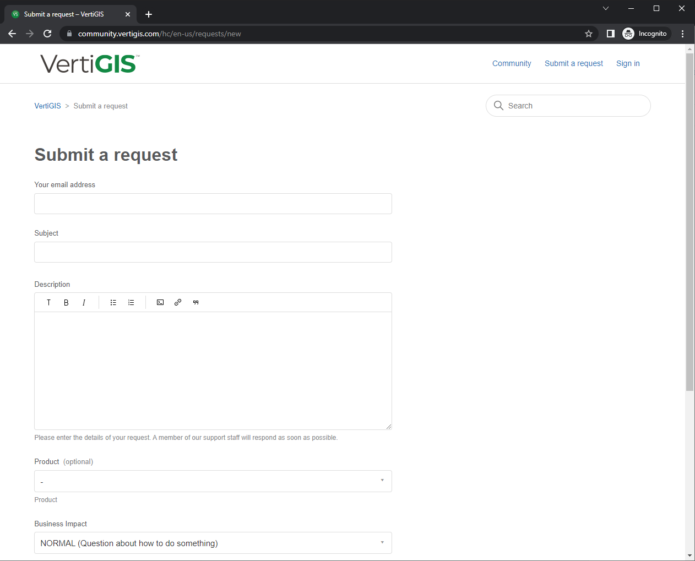The width and height of the screenshot is (695, 561).
Task: Click the Subject field label
Action: pyautogui.click(x=46, y=233)
